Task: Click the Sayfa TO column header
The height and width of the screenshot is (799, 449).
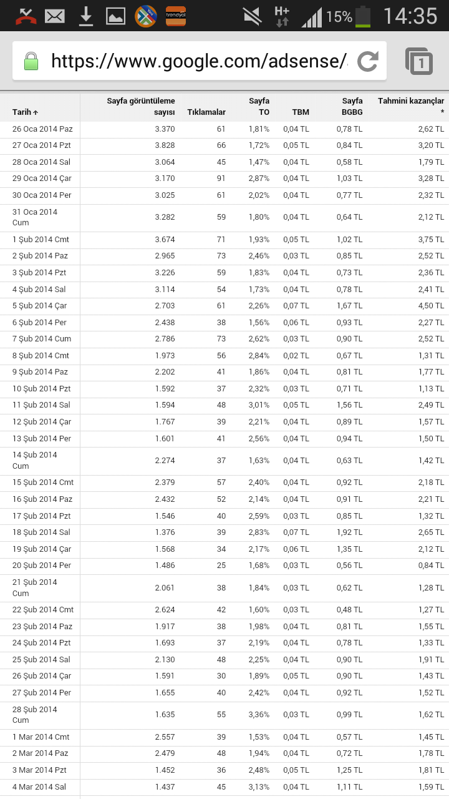Action: [x=259, y=107]
